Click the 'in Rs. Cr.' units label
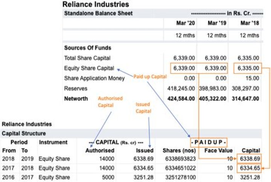This screenshot has height=182, width=271. coord(239,13)
